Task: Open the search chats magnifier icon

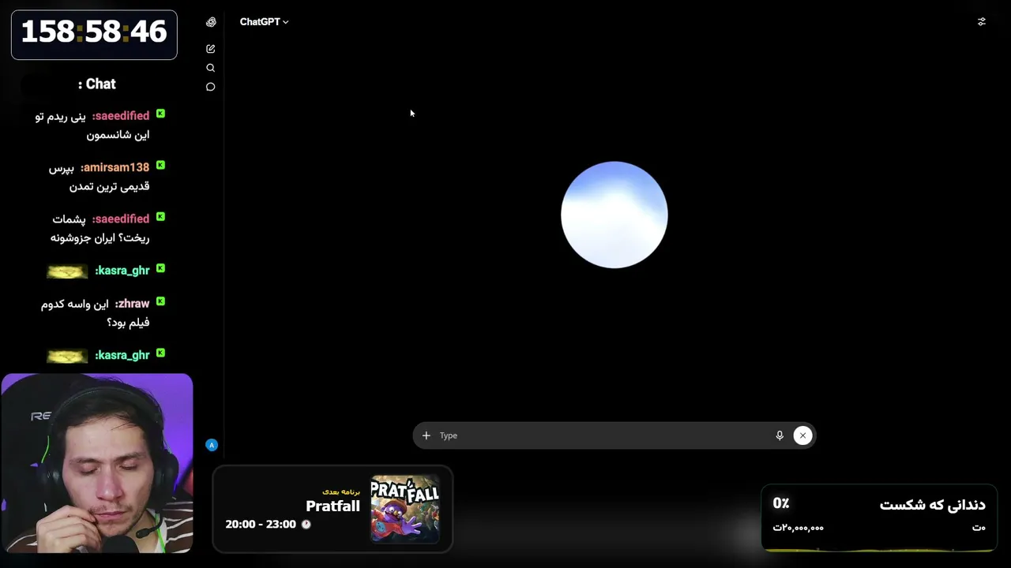Action: coord(211,68)
